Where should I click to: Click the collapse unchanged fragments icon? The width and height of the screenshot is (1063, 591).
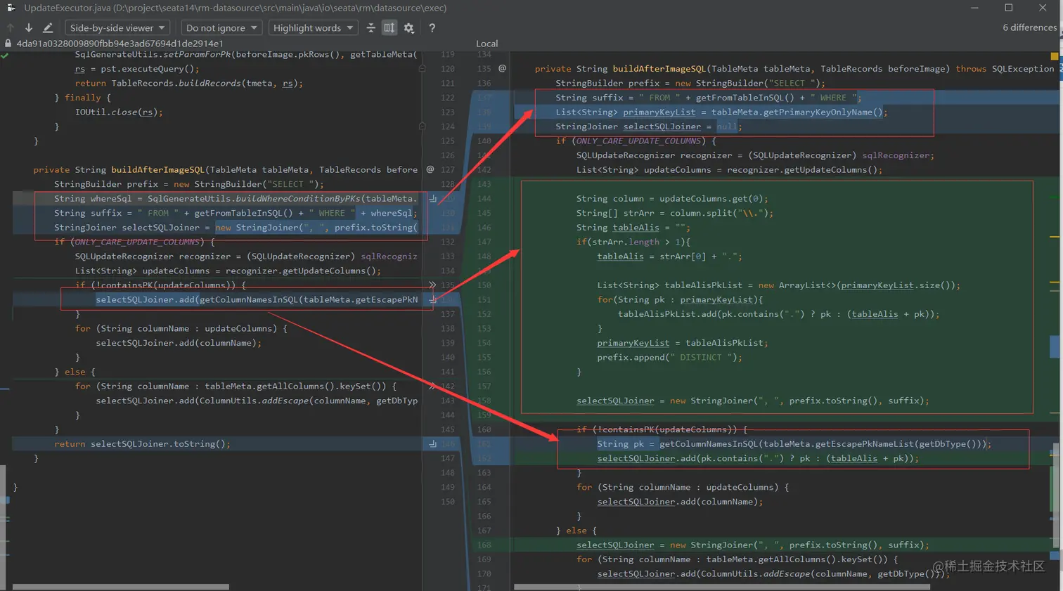click(x=371, y=28)
